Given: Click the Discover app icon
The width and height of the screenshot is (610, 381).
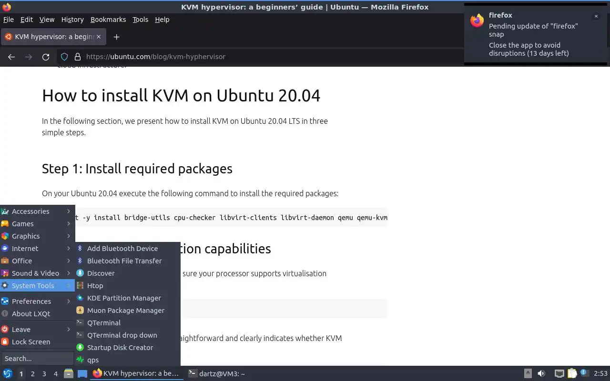Looking at the screenshot, I should pyautogui.click(x=80, y=273).
